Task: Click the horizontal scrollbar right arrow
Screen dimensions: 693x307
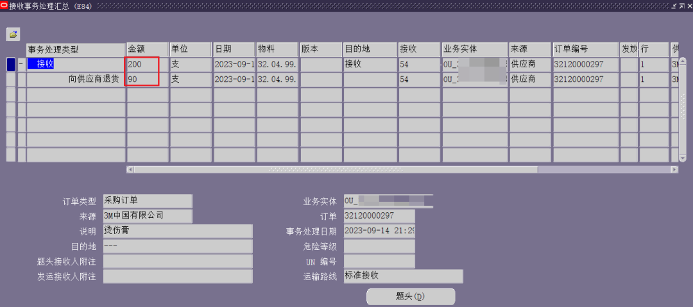Action: pyautogui.click(x=674, y=169)
